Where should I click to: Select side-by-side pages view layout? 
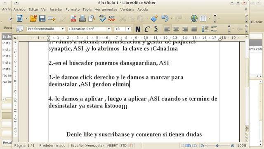188,145
